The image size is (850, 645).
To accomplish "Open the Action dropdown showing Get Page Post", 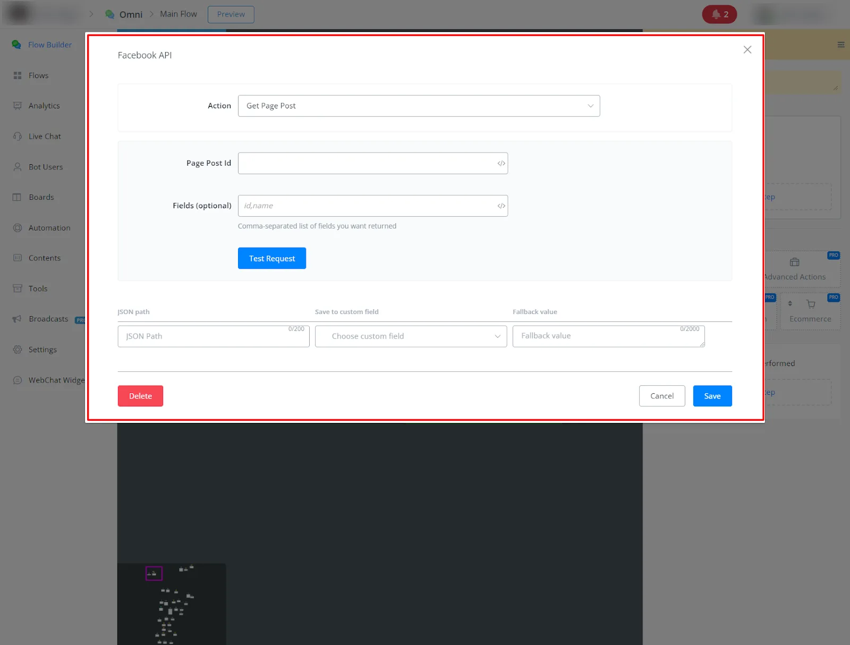I will click(419, 106).
